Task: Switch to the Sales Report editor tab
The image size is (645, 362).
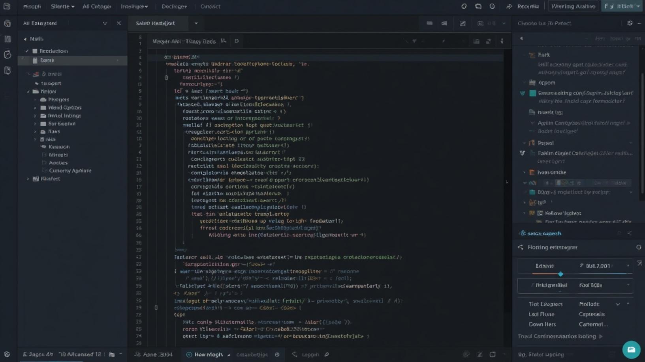Action: coord(155,23)
